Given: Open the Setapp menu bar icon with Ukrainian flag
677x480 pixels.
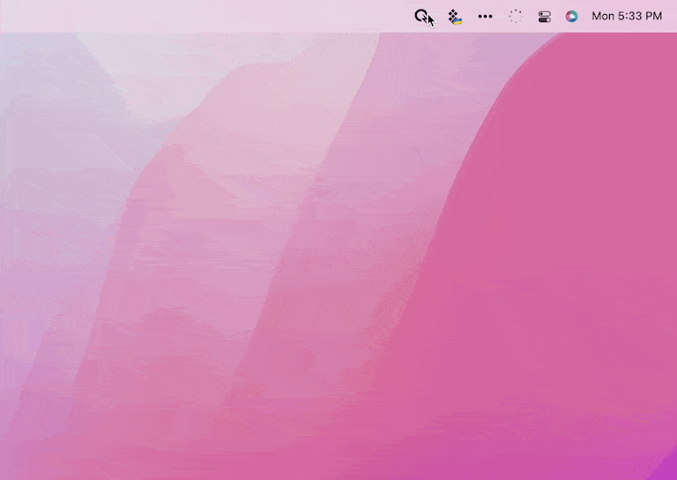Looking at the screenshot, I should tap(455, 17).
